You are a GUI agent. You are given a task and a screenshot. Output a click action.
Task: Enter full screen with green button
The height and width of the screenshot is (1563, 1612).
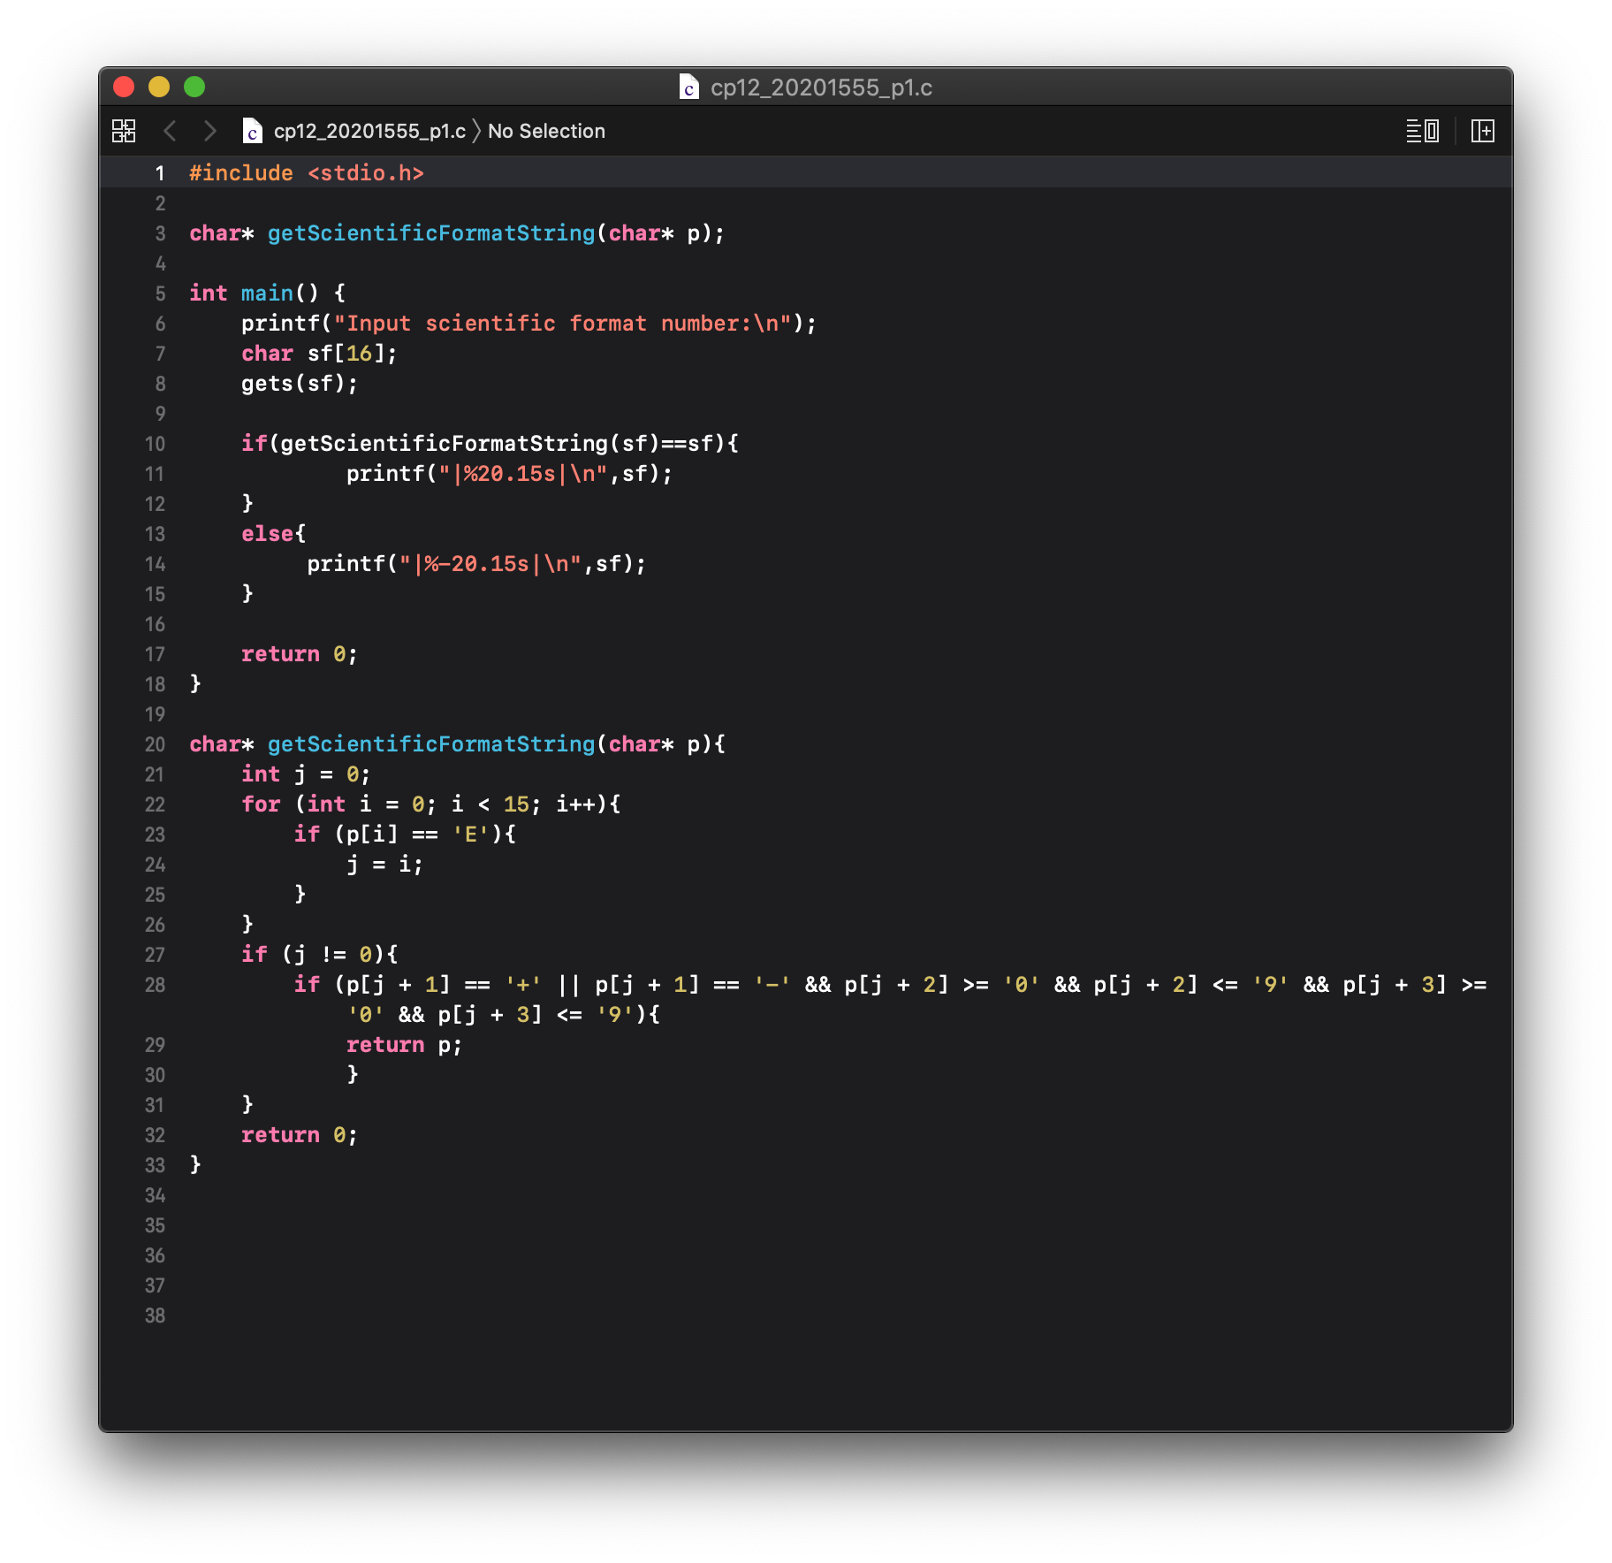click(x=194, y=87)
